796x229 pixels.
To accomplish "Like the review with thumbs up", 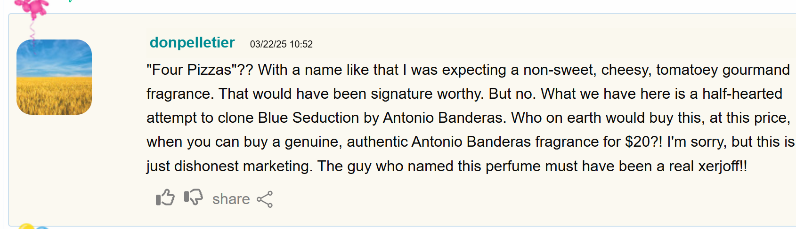I will point(165,198).
